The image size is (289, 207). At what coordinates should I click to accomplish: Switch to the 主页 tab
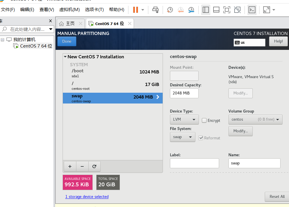(70, 24)
